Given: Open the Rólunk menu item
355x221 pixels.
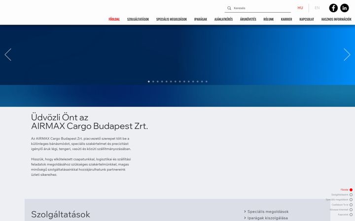Looking at the screenshot, I should (269, 19).
